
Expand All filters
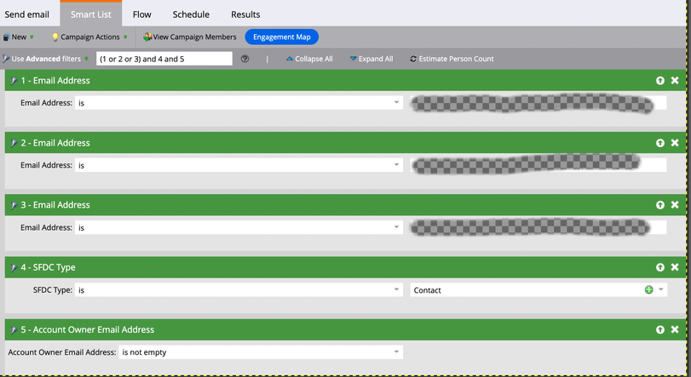[371, 59]
